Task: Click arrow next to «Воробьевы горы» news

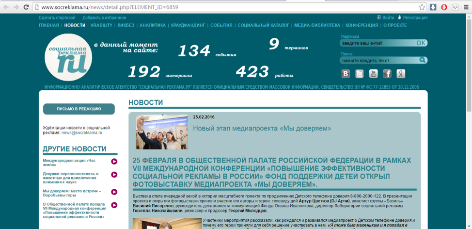Action: pos(114,192)
